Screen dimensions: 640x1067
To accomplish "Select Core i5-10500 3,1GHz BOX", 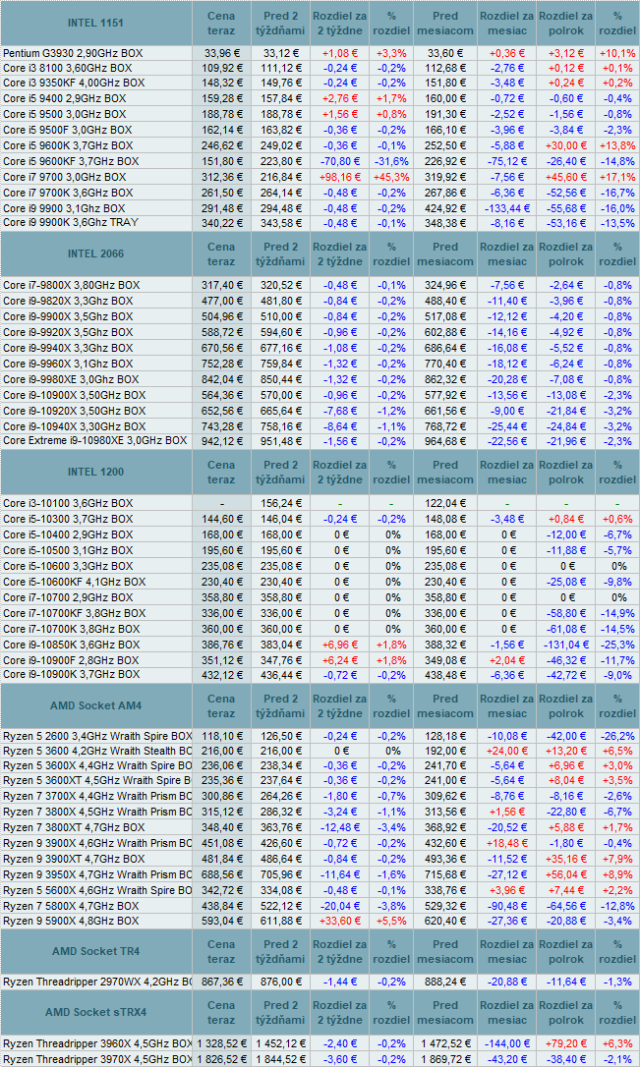I will [x=68, y=550].
